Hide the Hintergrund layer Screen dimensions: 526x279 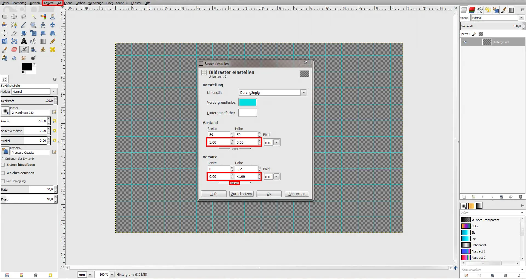pos(465,42)
